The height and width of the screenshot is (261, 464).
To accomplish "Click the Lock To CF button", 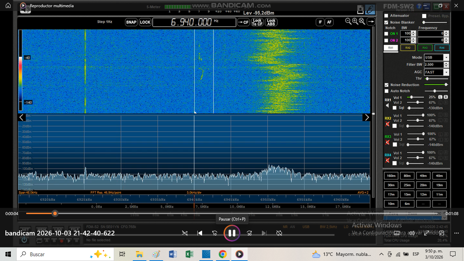I will pos(257,22).
